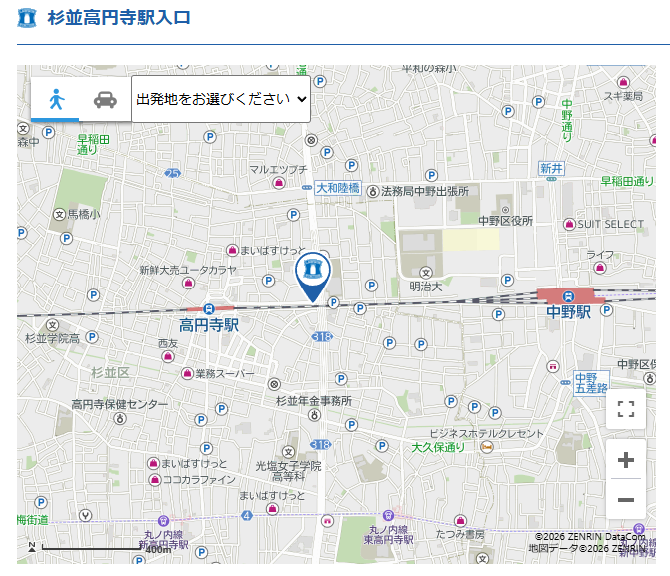
Task: Zoom out with the minus button
Action: coord(625,499)
